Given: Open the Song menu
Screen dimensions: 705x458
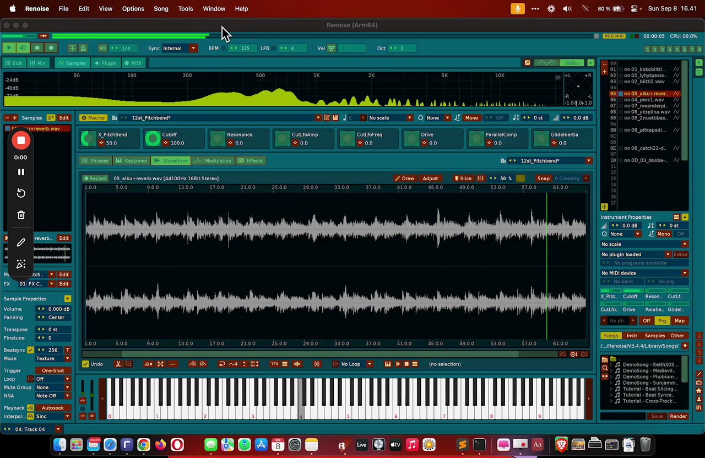Looking at the screenshot, I should tap(161, 9).
